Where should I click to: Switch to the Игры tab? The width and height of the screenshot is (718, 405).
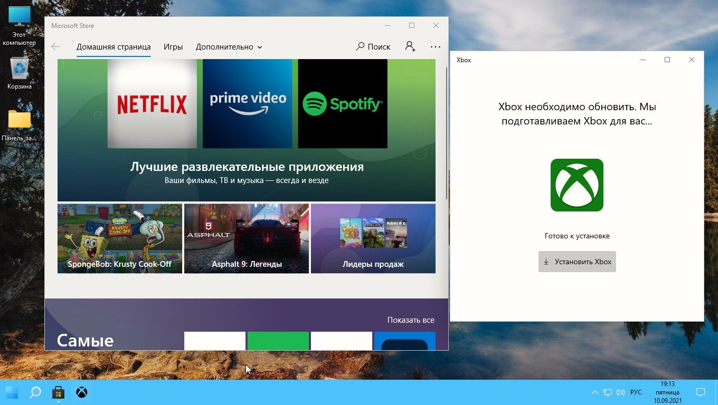pyautogui.click(x=173, y=47)
